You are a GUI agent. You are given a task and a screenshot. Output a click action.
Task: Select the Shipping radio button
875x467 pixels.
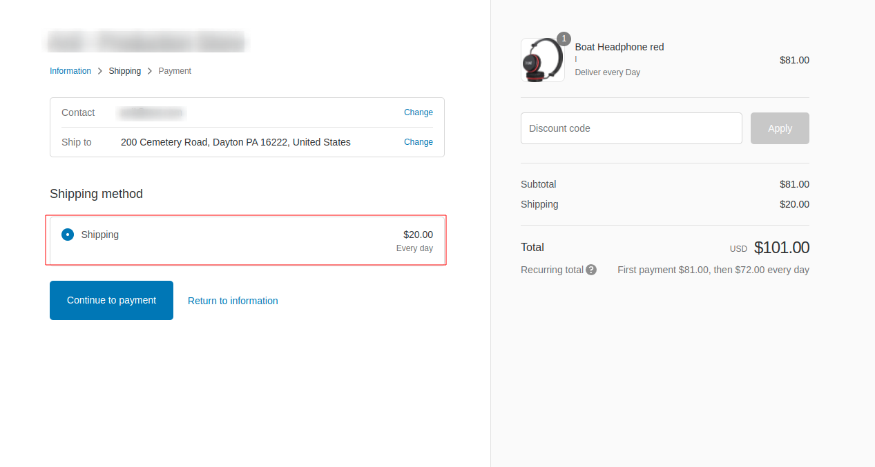coord(68,235)
